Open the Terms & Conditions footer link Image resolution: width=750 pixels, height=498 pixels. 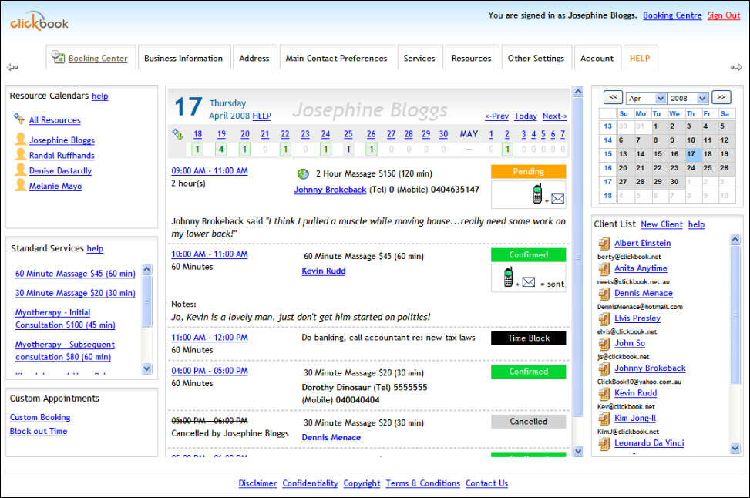pos(423,483)
